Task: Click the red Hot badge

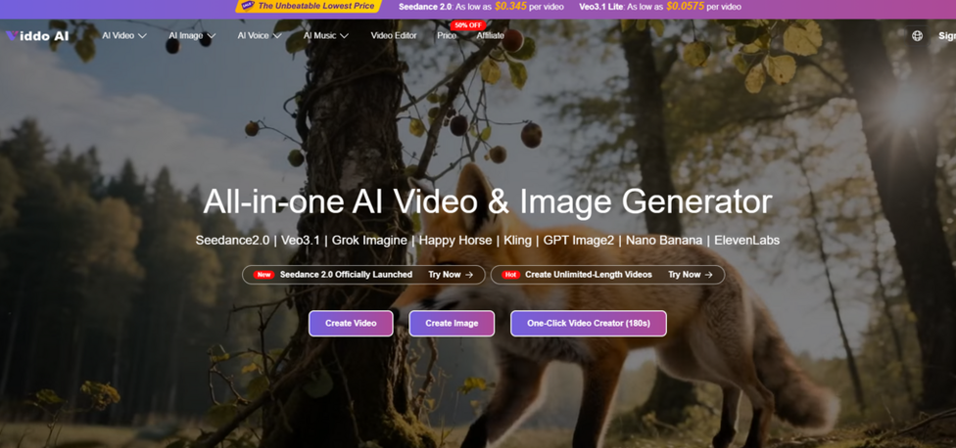Action: tap(511, 275)
